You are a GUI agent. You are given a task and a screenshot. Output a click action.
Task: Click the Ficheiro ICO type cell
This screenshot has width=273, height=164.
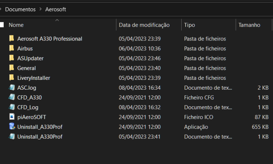[199, 117]
